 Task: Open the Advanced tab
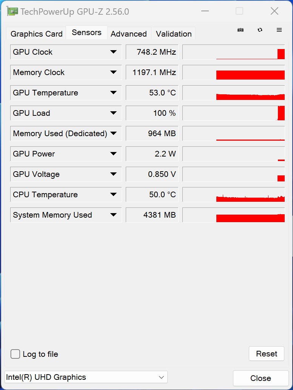click(x=129, y=34)
